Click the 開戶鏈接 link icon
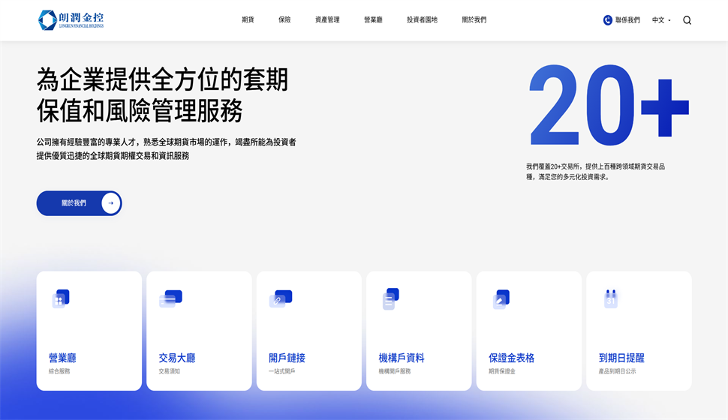Screen dimensions: 728x420 click(x=280, y=298)
